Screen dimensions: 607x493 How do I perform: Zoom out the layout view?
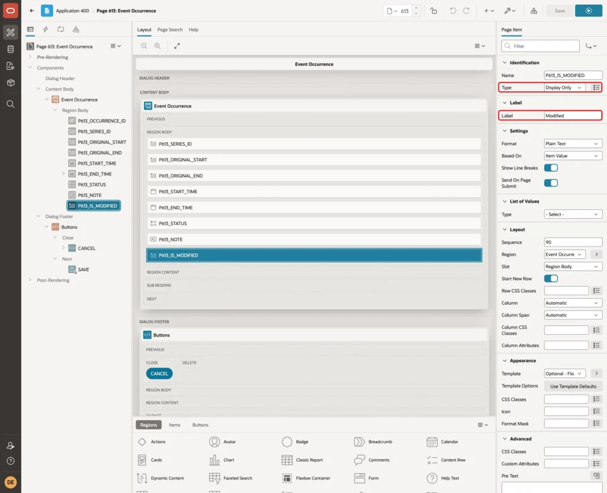click(144, 46)
